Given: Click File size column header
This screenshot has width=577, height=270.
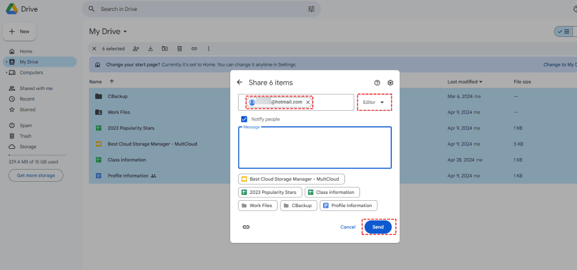Looking at the screenshot, I should (522, 82).
